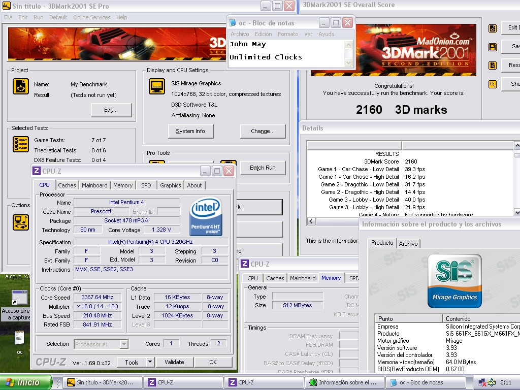
Task: Open the Edición menu in Bloc de notas
Action: pyautogui.click(x=264, y=34)
